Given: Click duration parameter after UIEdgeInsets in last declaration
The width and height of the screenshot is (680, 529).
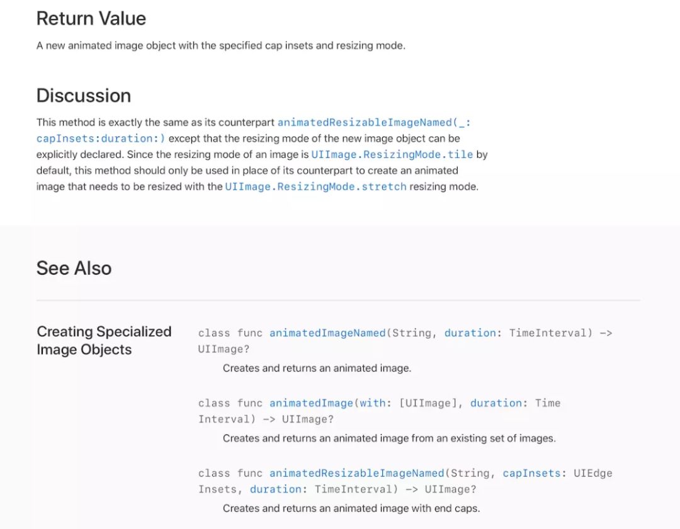Looking at the screenshot, I should [275, 489].
